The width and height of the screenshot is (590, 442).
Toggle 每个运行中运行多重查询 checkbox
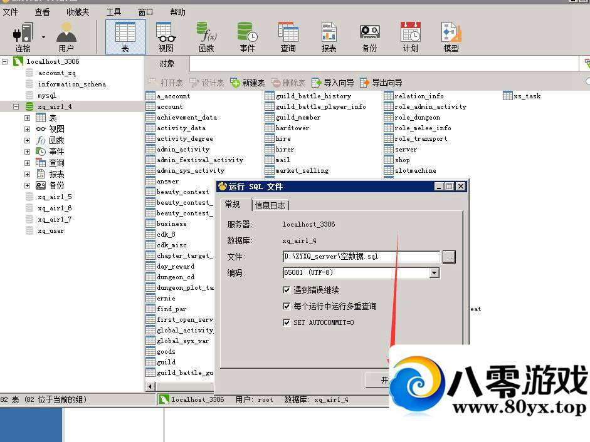pyautogui.click(x=287, y=306)
